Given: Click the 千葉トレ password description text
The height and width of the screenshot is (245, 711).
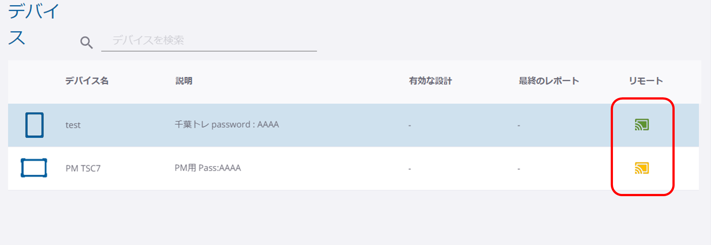Looking at the screenshot, I should 227,125.
